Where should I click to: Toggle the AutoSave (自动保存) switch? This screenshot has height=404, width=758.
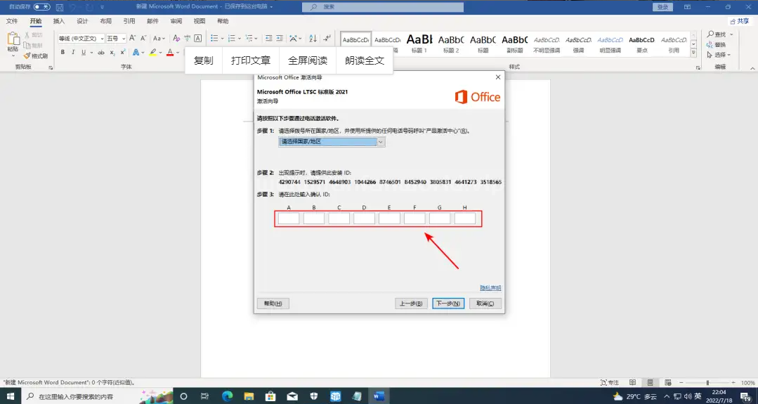click(x=41, y=7)
